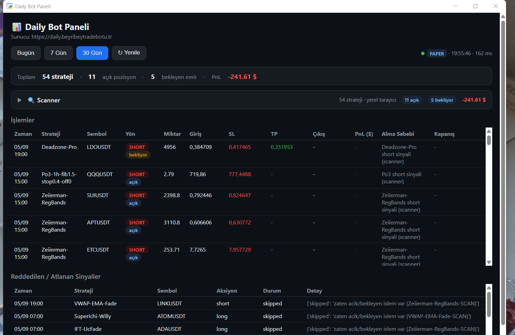Click İşlemler table scroll-down arrow
The image size is (515, 335).
tap(489, 262)
